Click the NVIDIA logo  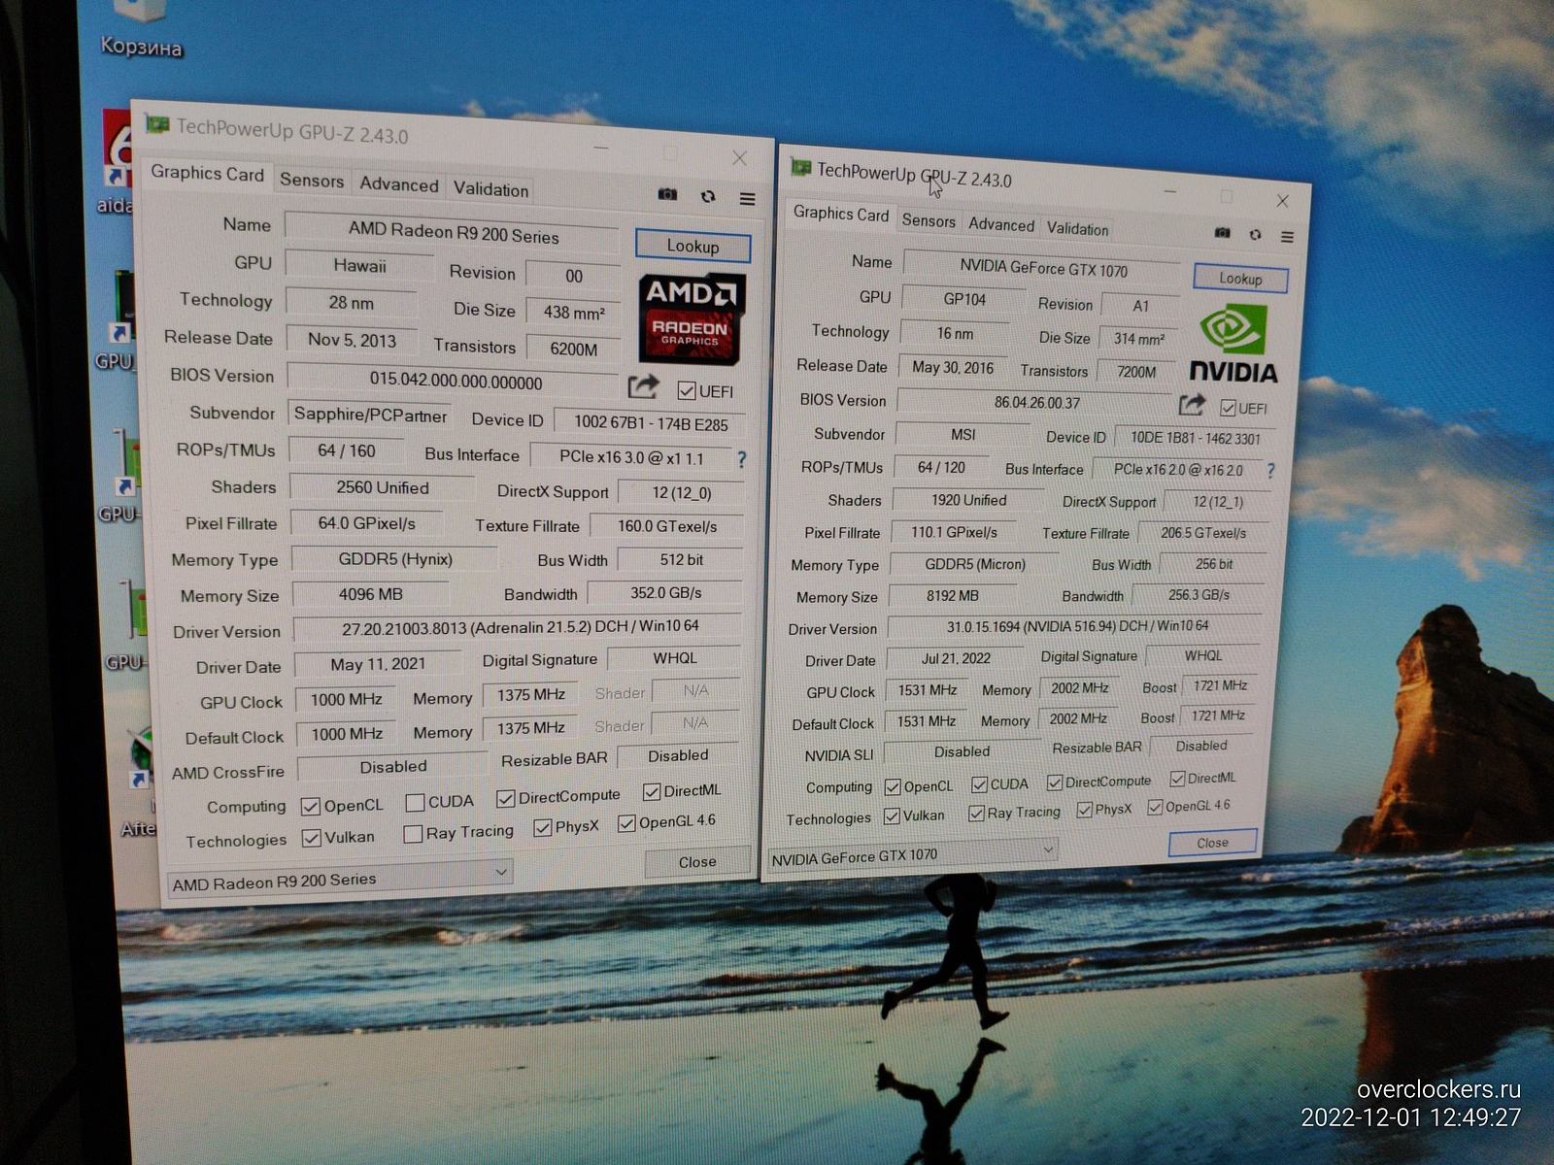click(1233, 344)
